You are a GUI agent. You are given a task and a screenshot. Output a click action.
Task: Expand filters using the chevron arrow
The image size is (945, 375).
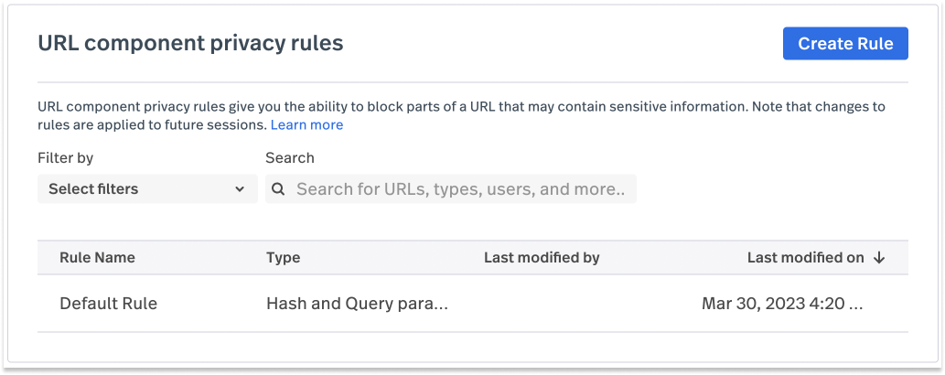(x=240, y=189)
